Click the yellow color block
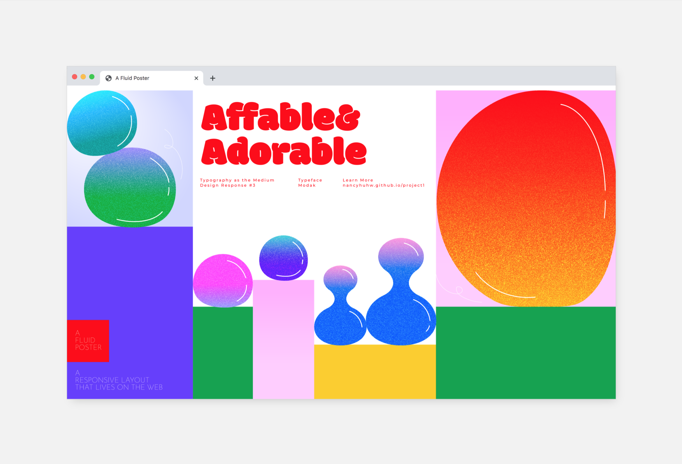682x464 pixels. [375, 372]
